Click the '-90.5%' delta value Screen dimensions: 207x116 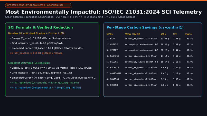pyautogui.click(x=189, y=39)
